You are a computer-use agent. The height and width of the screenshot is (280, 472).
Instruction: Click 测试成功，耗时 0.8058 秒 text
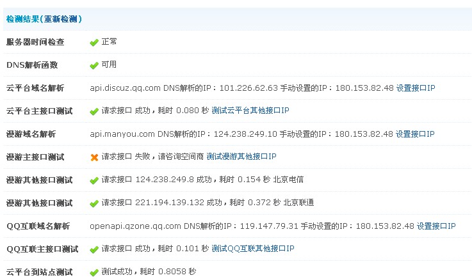[149, 272]
